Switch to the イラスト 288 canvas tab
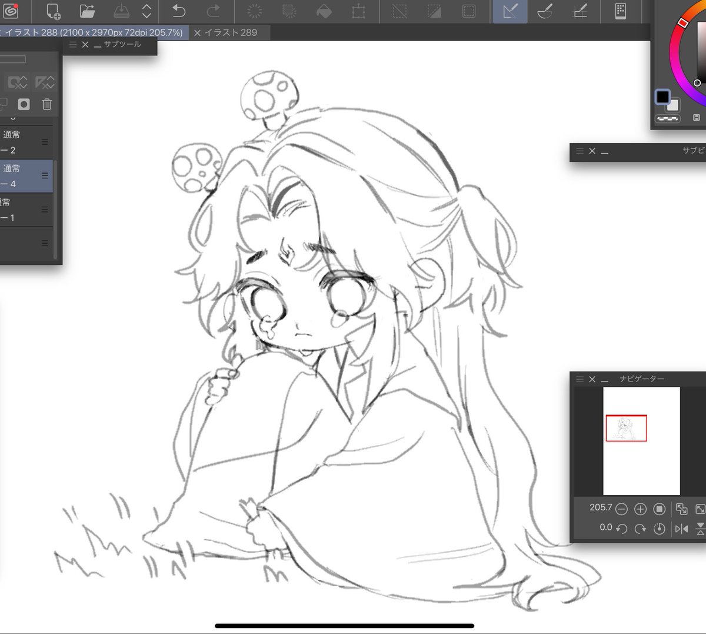The height and width of the screenshot is (634, 706). [94, 32]
